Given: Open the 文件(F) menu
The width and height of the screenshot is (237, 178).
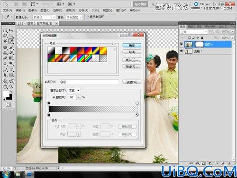Looking at the screenshot, I should click(8, 10).
